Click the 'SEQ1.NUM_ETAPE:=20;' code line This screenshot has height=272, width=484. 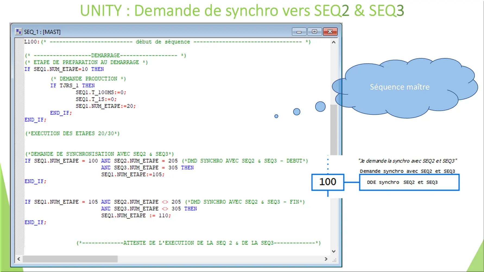(x=106, y=106)
